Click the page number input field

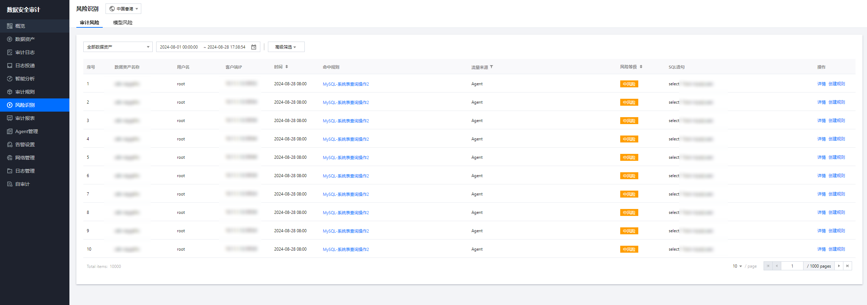click(792, 266)
